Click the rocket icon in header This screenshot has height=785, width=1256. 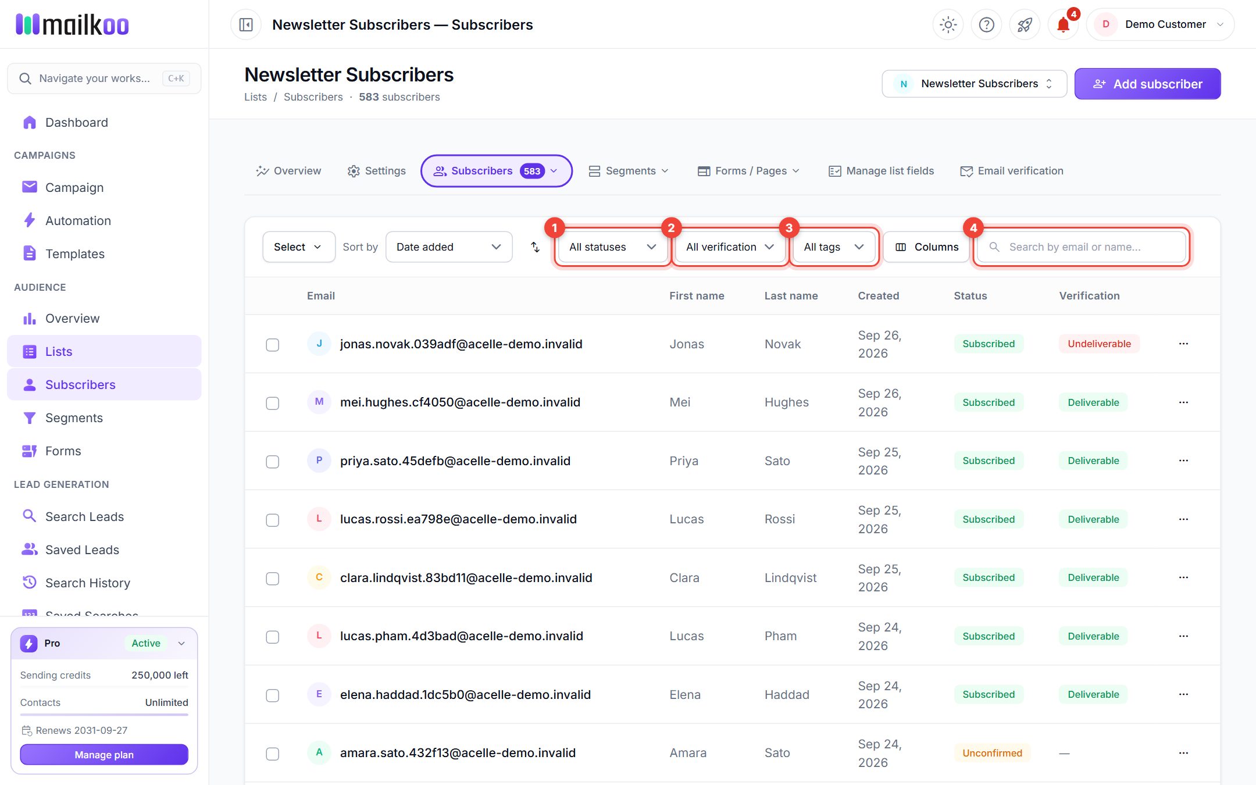1025,24
